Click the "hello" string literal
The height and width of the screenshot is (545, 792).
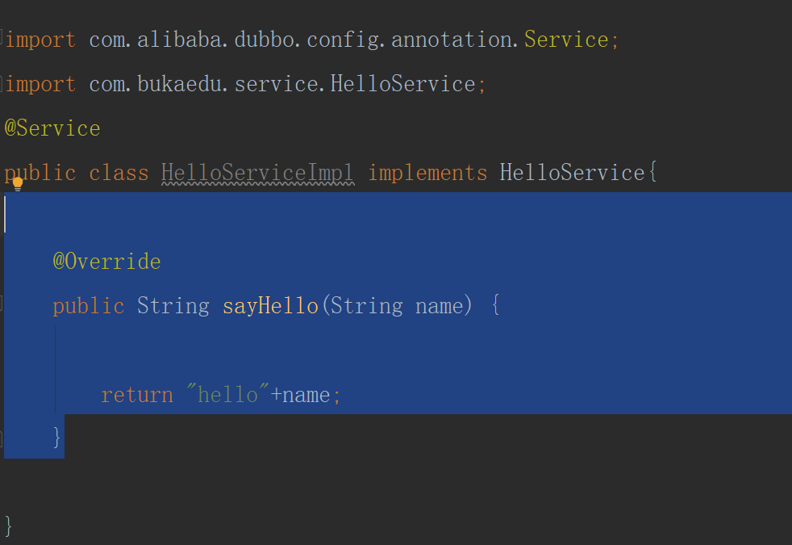click(227, 395)
